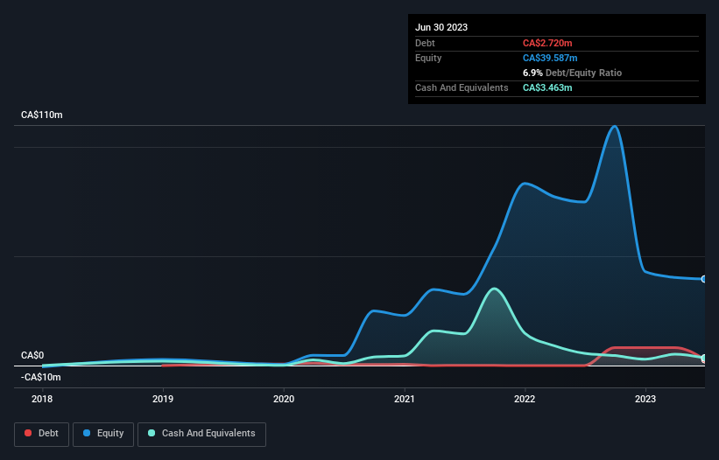Select the 2022 x-axis label

525,399
